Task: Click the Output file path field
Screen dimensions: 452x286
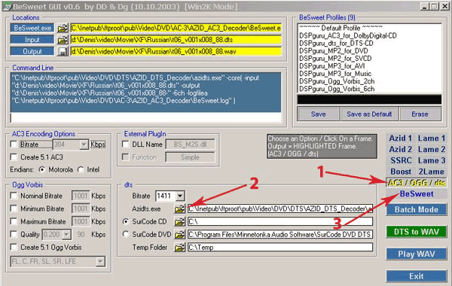Action: [176, 51]
